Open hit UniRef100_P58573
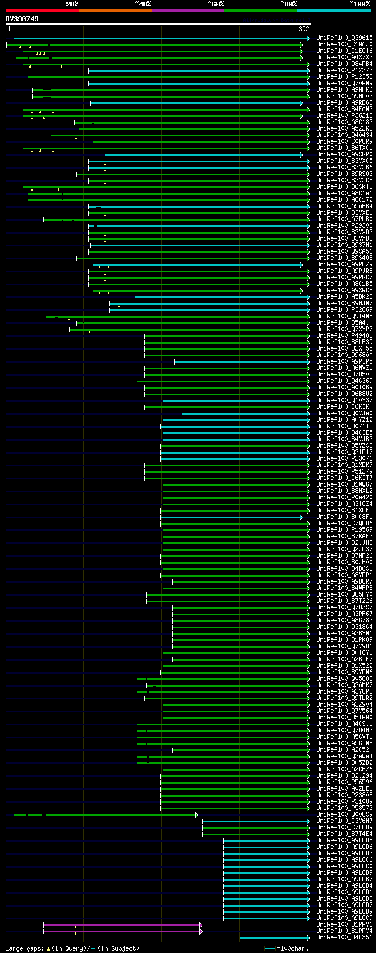 tap(344, 808)
